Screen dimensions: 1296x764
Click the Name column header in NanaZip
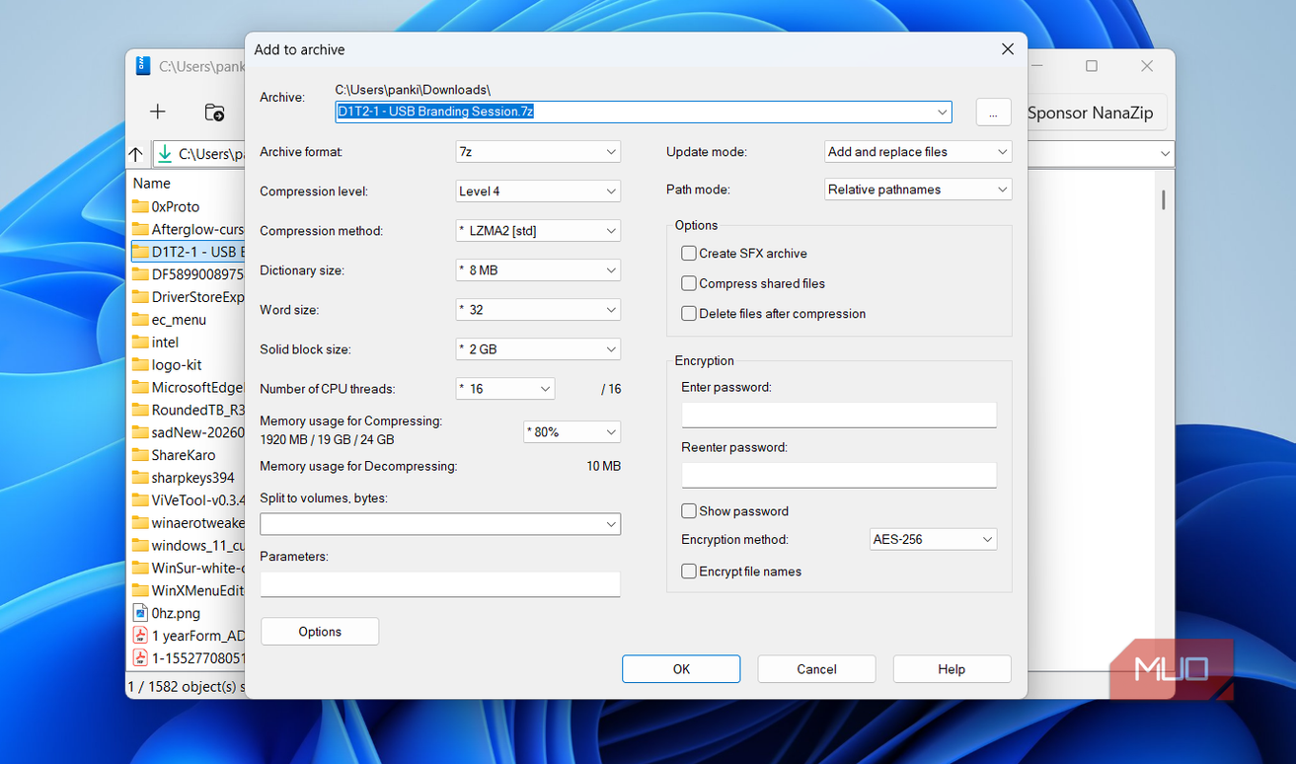[152, 184]
